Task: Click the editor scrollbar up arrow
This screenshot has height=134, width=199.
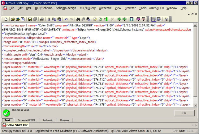Action: tap(195, 25)
